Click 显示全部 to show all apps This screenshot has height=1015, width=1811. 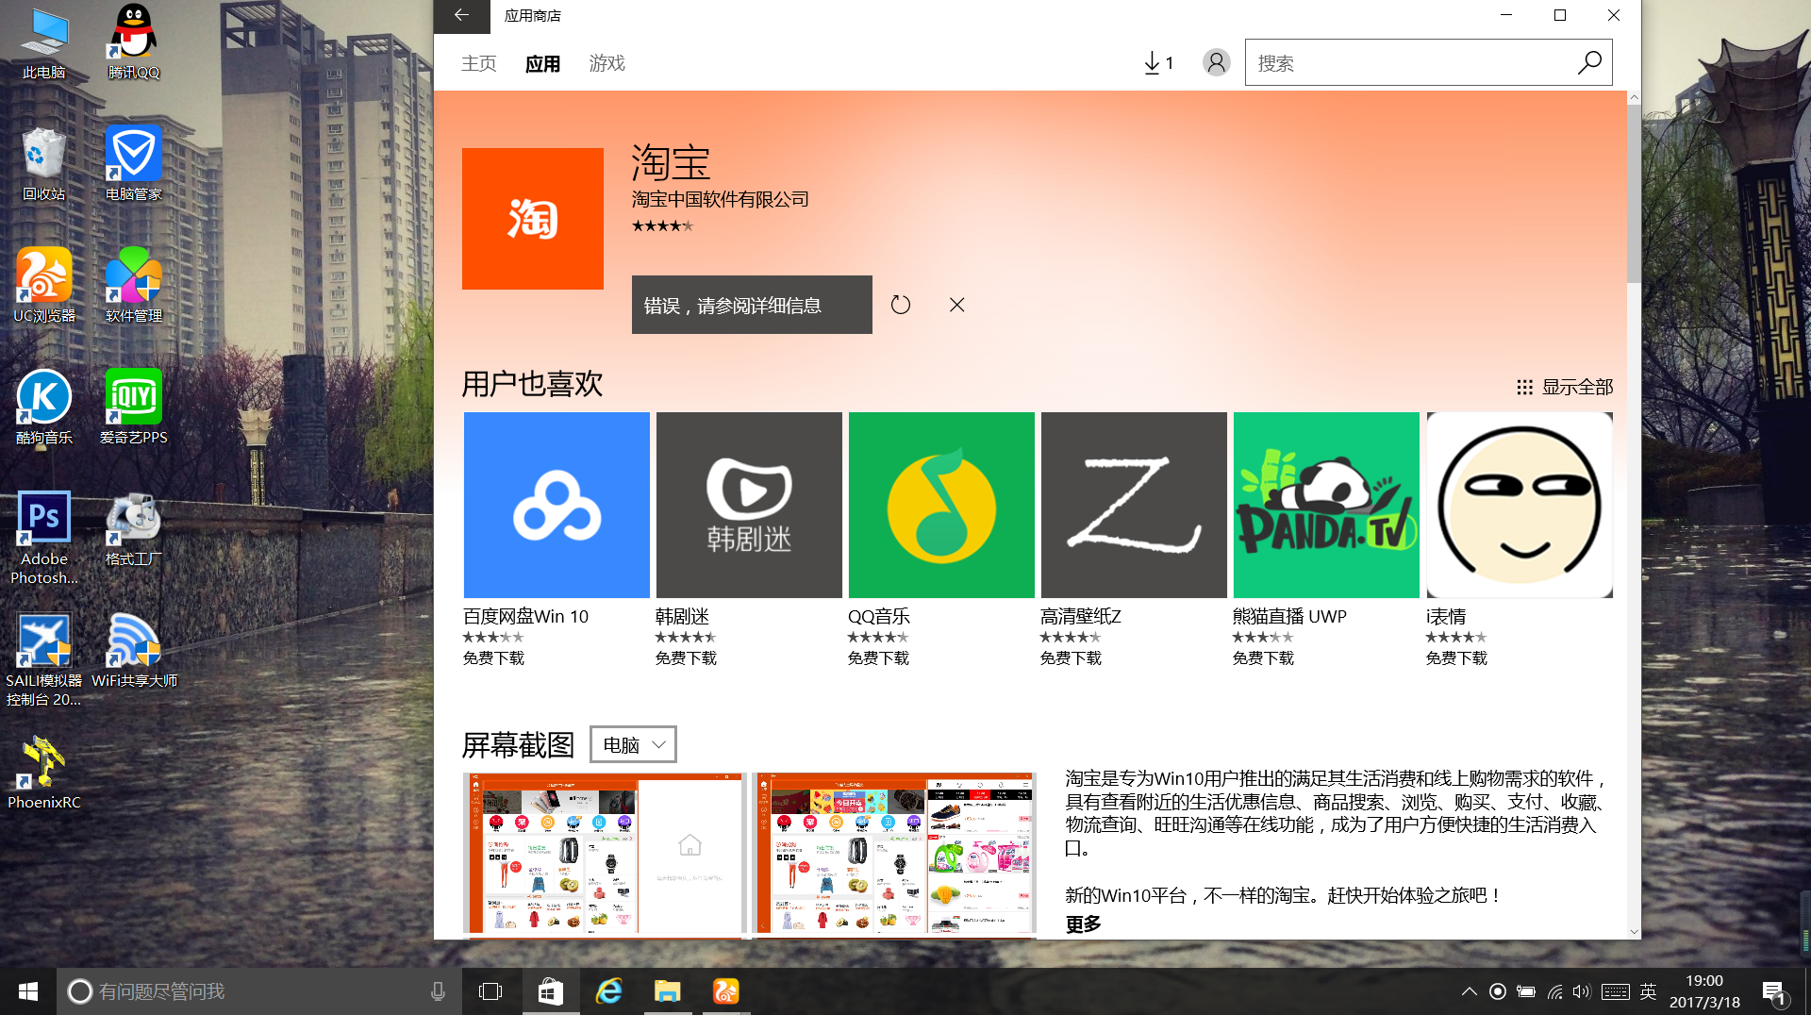click(1564, 387)
